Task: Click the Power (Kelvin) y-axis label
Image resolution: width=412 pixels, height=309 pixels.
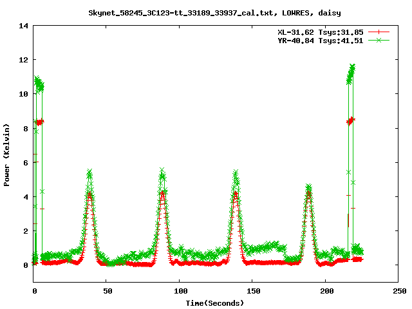Action: click(7, 153)
